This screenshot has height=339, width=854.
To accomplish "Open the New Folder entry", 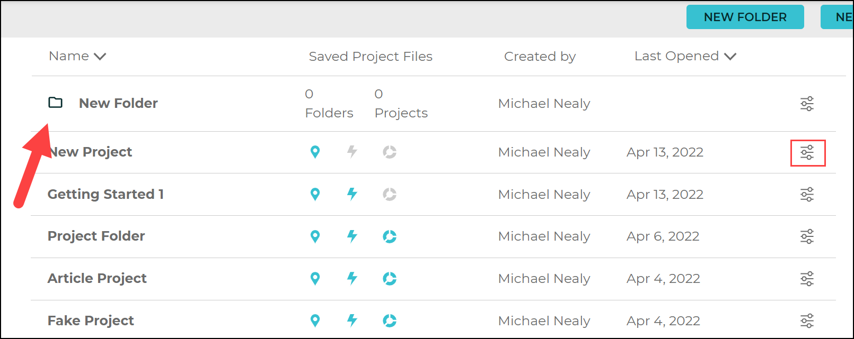I will click(x=118, y=103).
